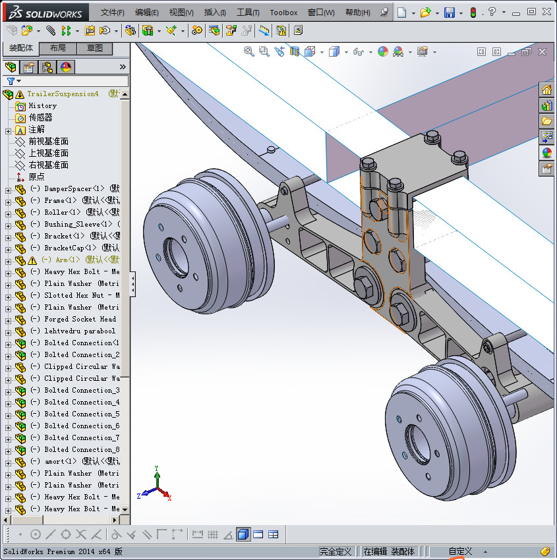
Task: Open the Toolbox menu
Action: 283,13
